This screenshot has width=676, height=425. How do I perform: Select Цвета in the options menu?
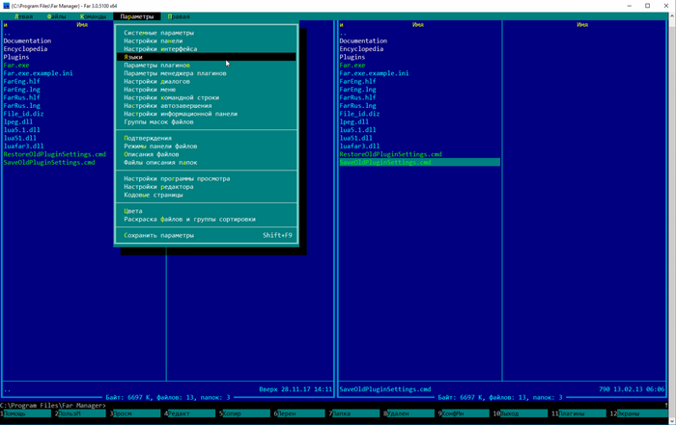tap(133, 211)
